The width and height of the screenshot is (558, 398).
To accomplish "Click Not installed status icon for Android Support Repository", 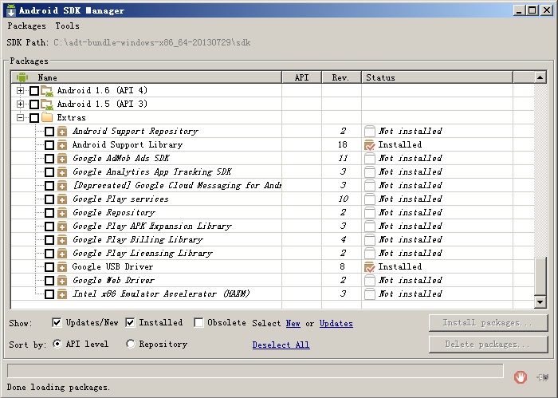I will coord(370,132).
